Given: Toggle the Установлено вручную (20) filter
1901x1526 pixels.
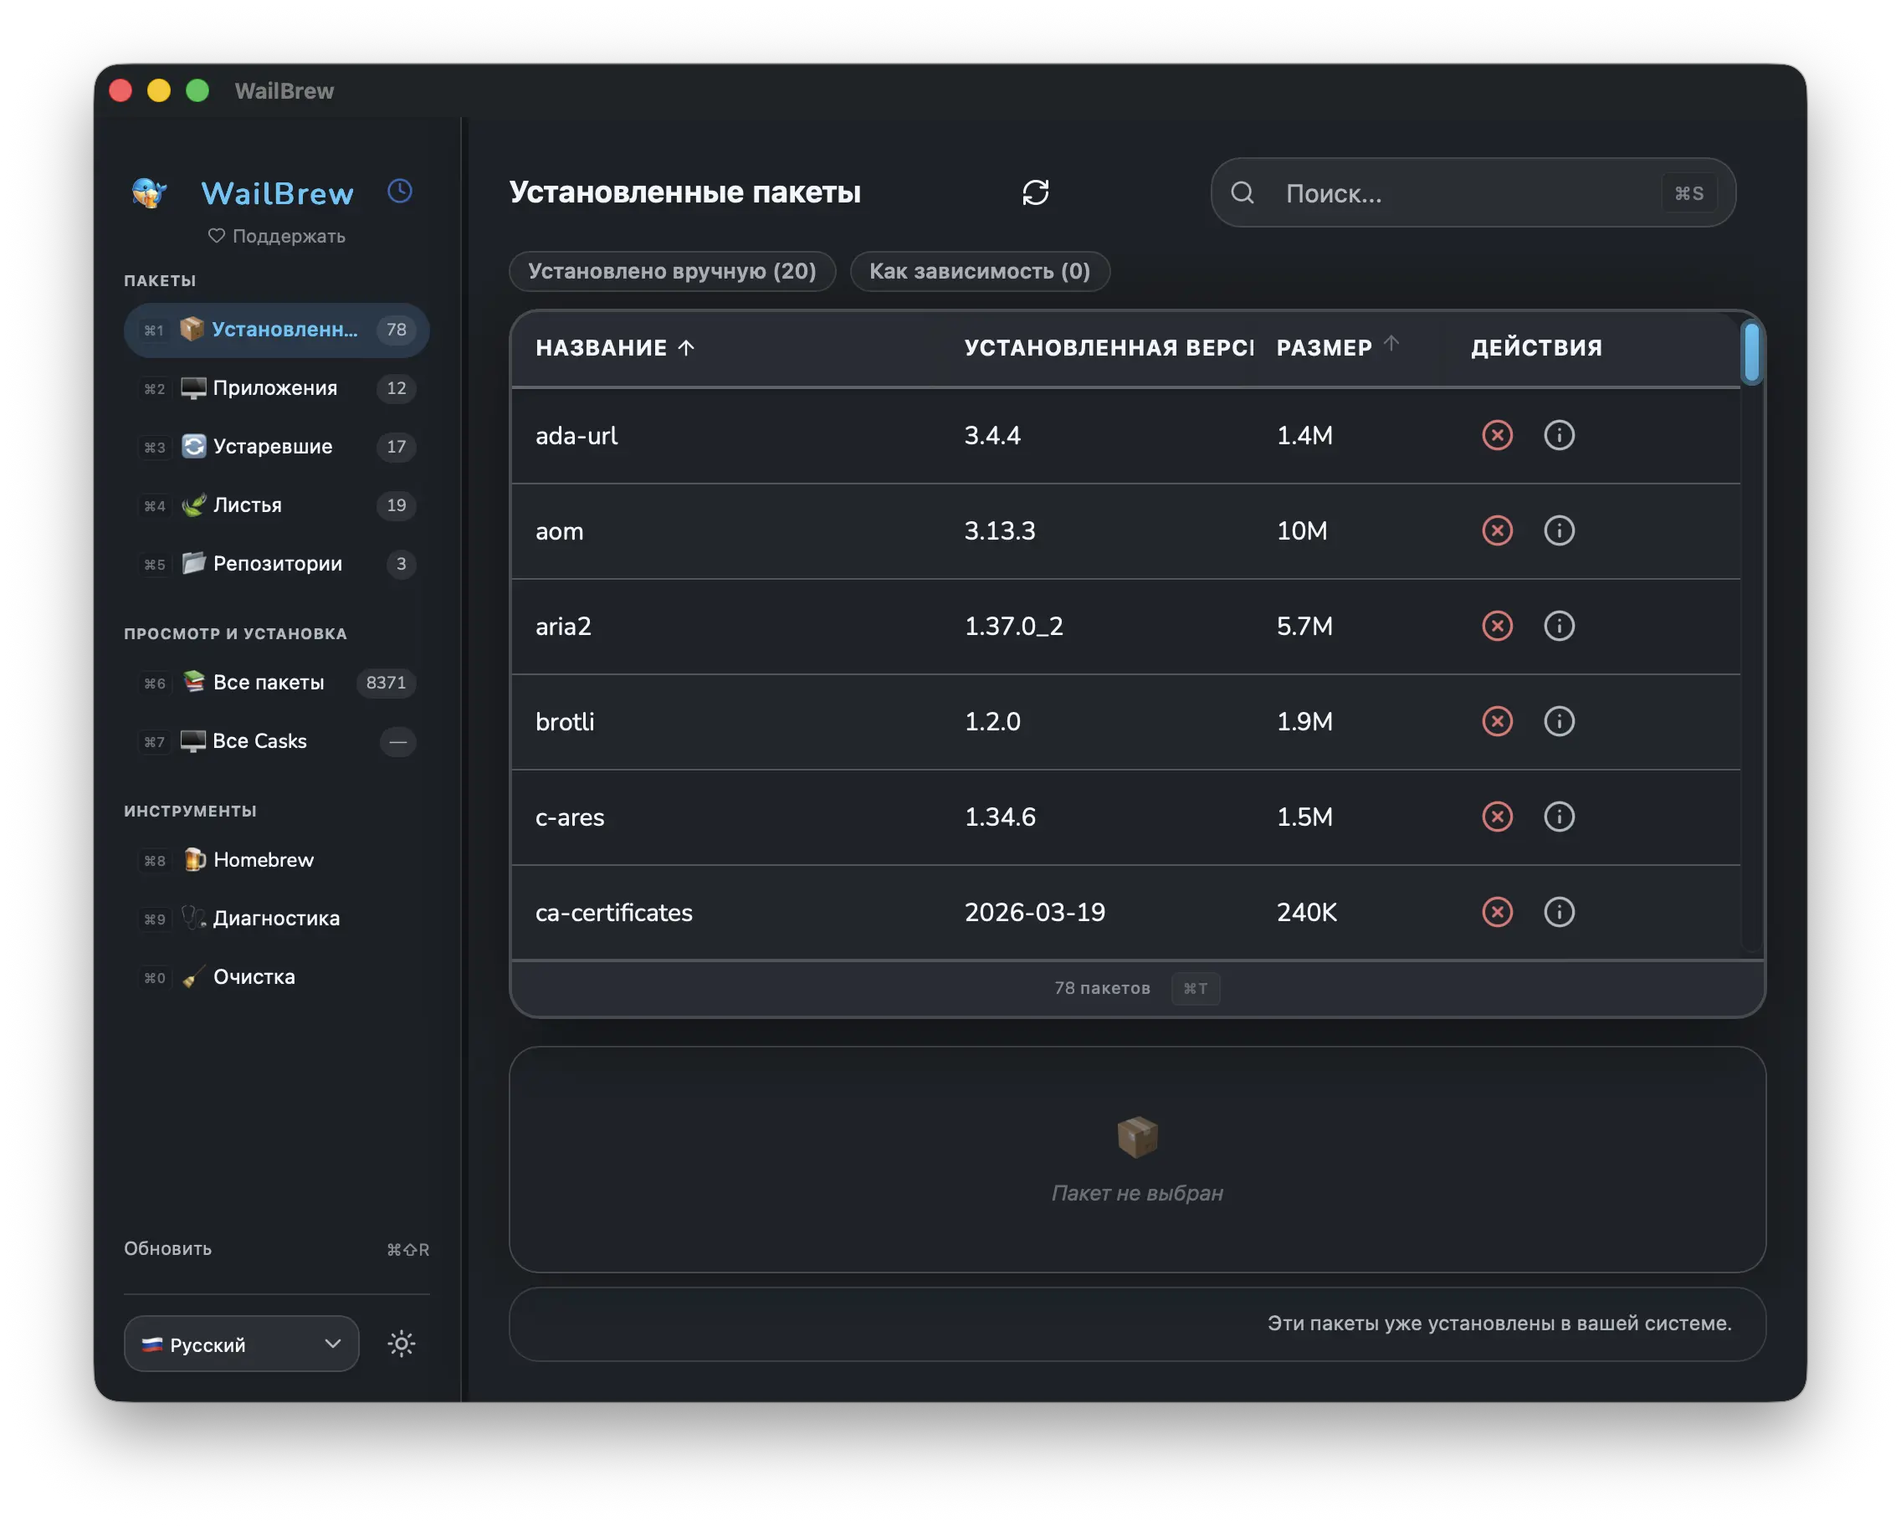Looking at the screenshot, I should pyautogui.click(x=672, y=270).
